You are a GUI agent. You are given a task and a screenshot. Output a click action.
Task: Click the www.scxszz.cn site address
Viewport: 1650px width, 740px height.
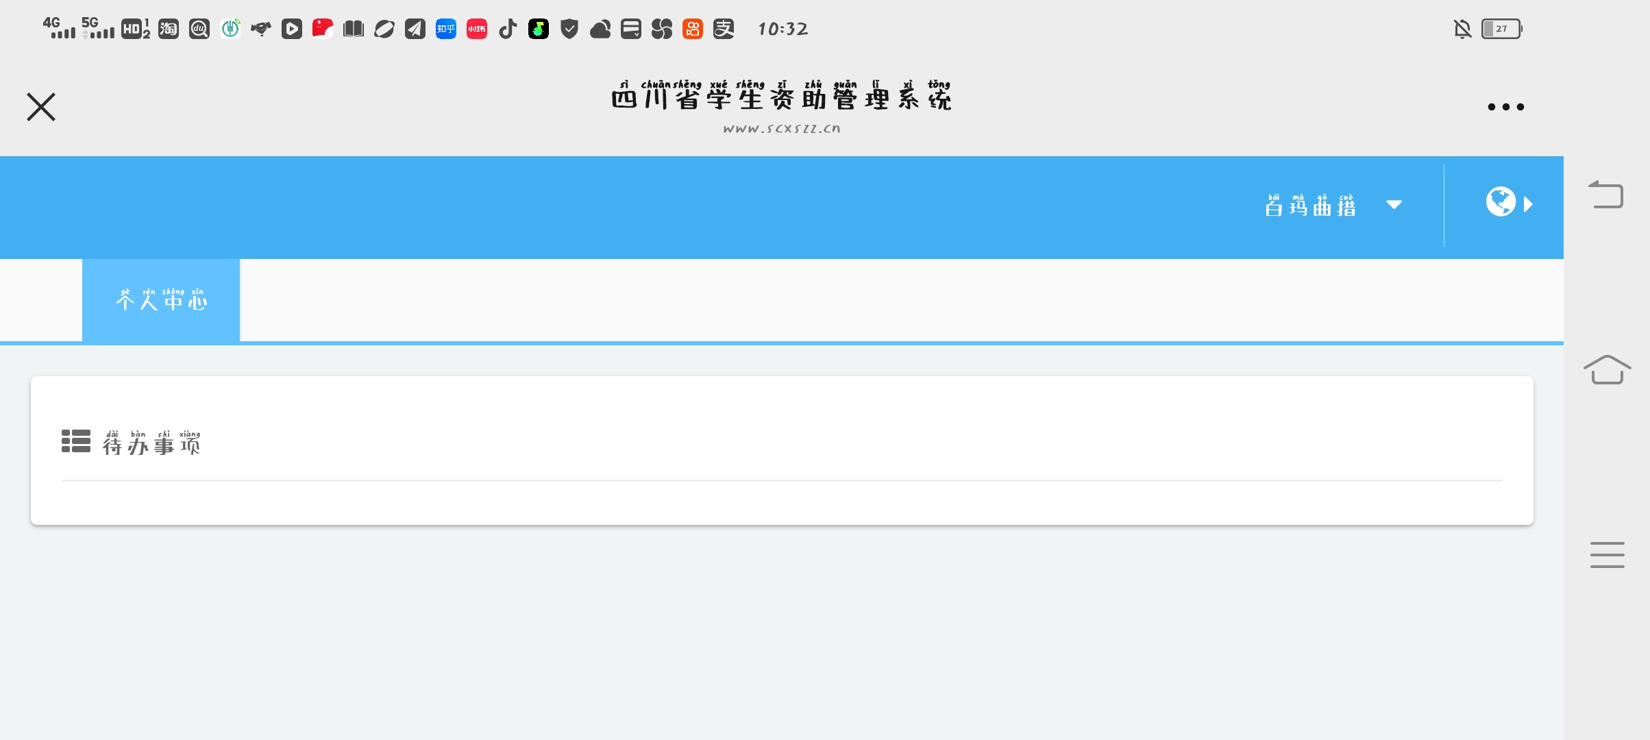click(782, 128)
